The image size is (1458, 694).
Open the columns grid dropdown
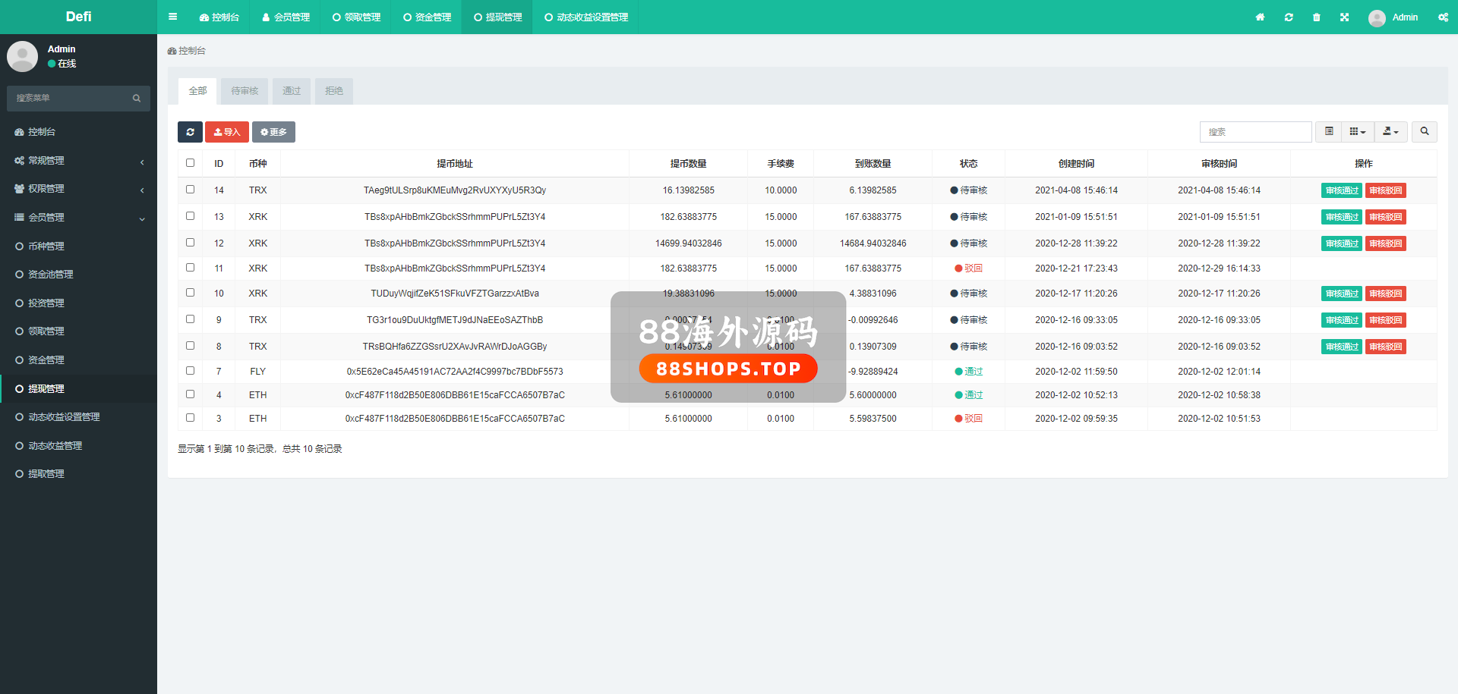pos(1357,132)
